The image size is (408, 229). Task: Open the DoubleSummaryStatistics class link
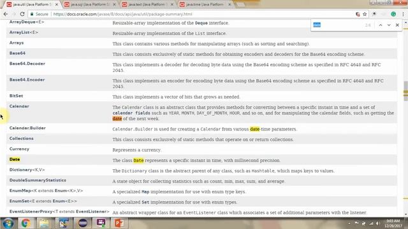(x=38, y=180)
